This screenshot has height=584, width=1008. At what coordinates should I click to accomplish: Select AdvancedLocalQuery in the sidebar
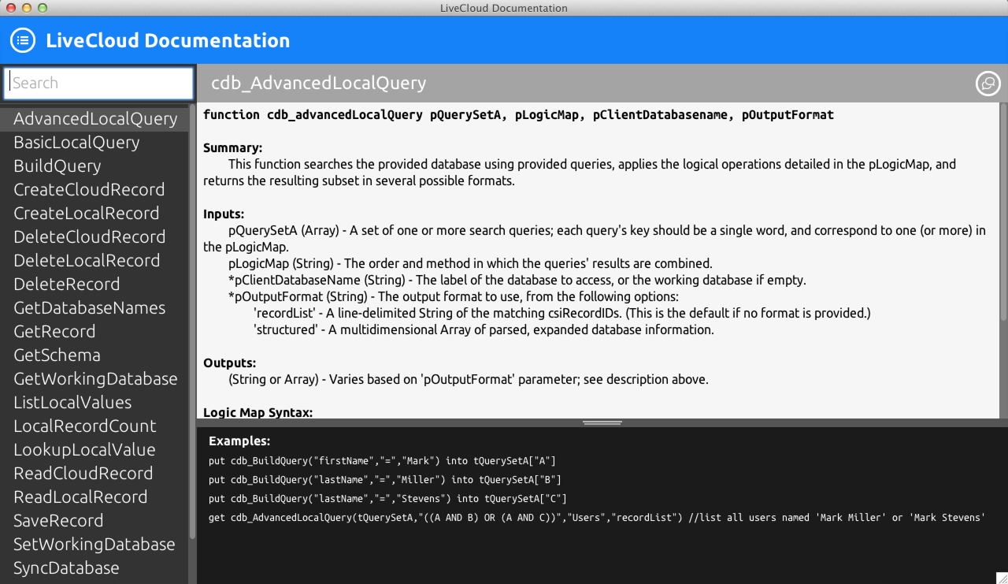pyautogui.click(x=95, y=119)
